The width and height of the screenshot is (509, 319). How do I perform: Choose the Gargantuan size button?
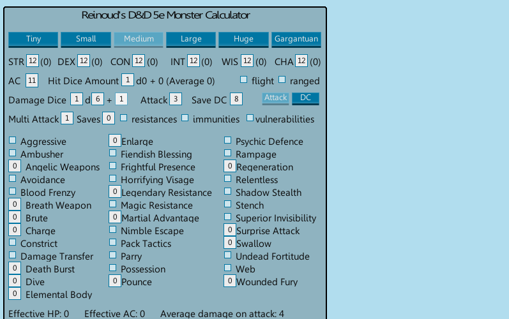(x=296, y=40)
